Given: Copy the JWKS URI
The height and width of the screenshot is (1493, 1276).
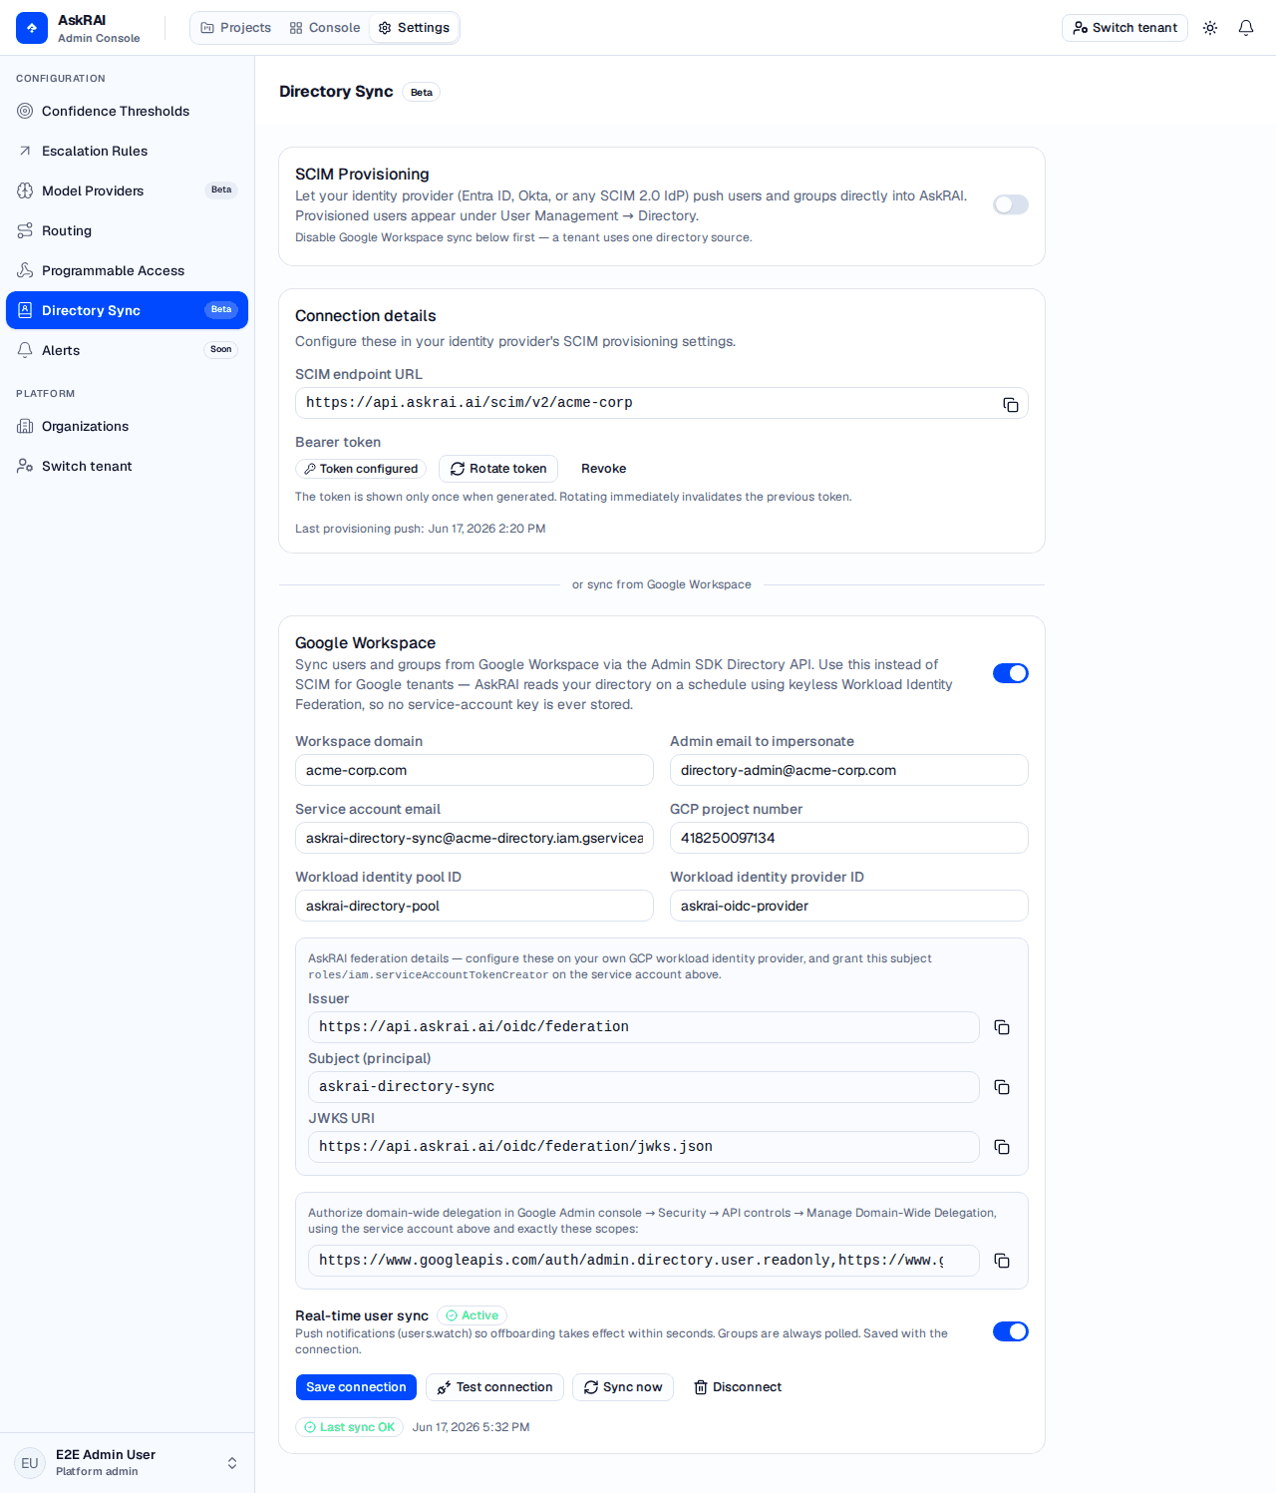Looking at the screenshot, I should point(1002,1147).
